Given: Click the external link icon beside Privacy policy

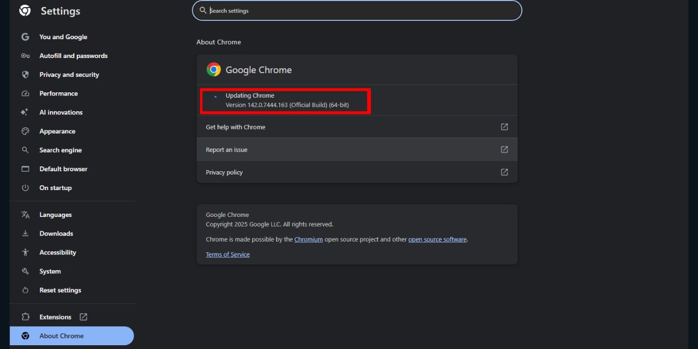Looking at the screenshot, I should click(504, 172).
